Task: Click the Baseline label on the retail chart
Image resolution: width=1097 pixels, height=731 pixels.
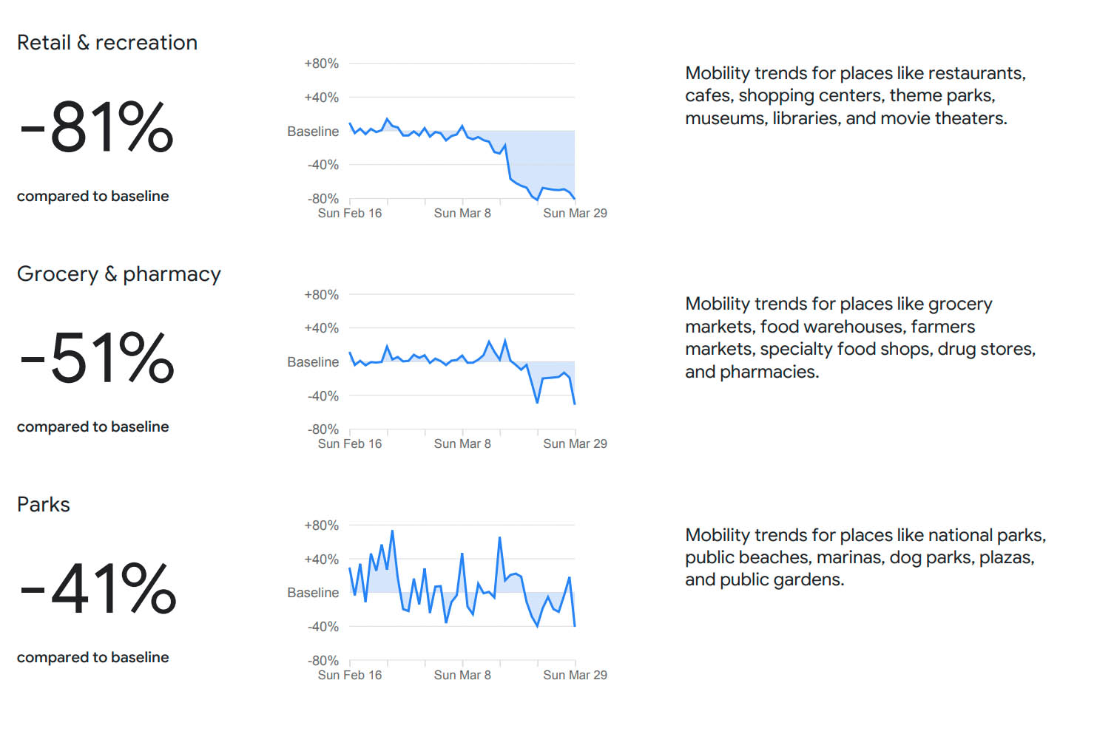Action: tap(313, 132)
